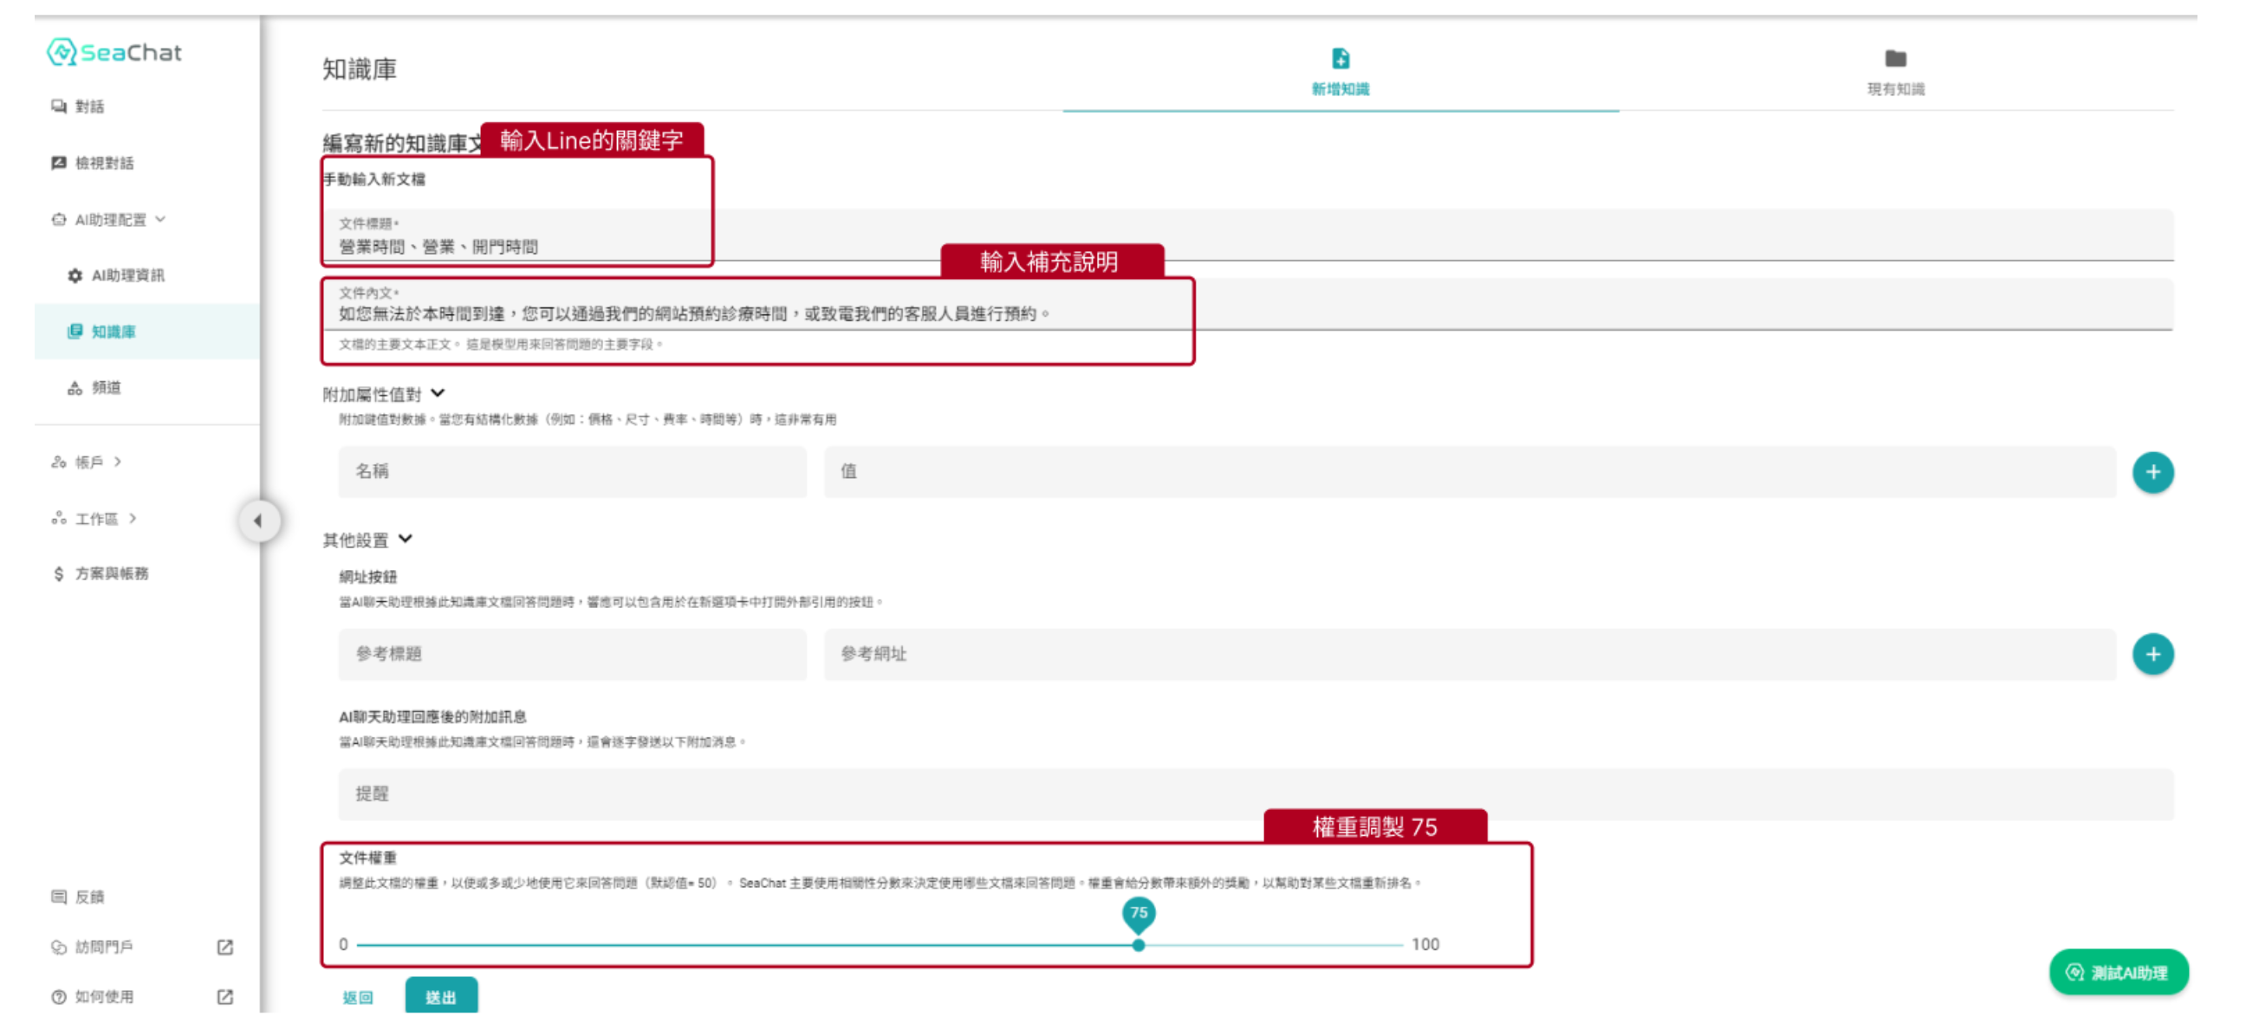Submit the form with 送出 button
The height and width of the screenshot is (1029, 2246).
[x=441, y=997]
